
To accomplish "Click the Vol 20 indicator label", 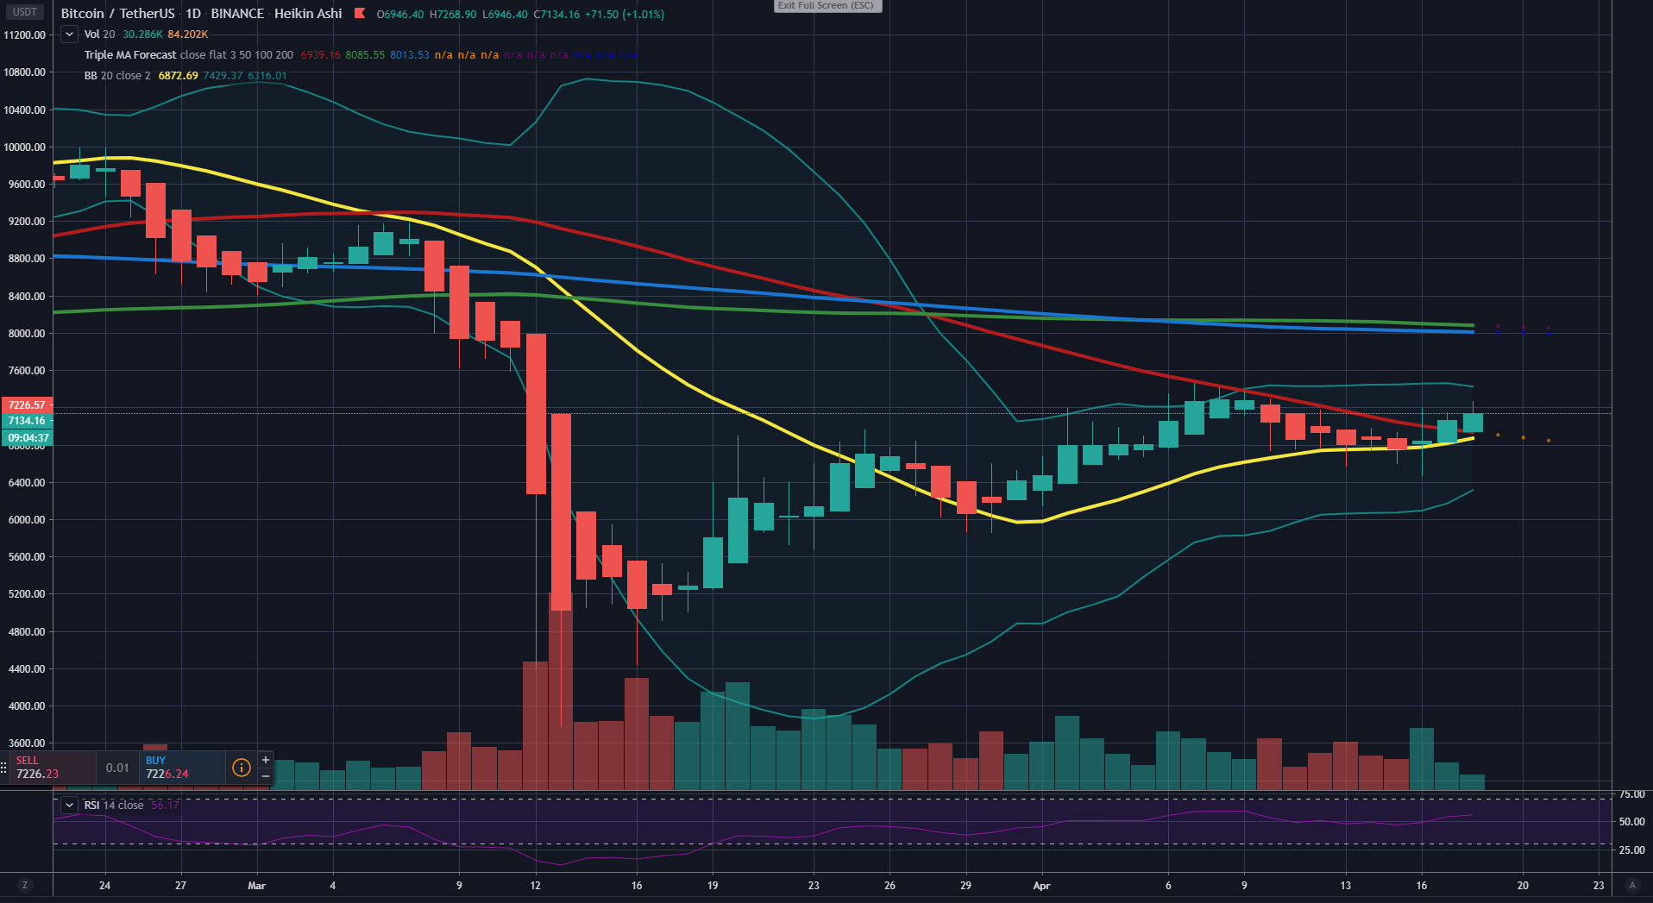I will click(x=99, y=34).
